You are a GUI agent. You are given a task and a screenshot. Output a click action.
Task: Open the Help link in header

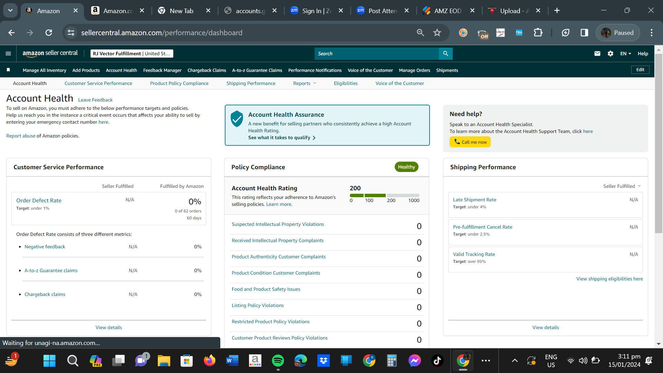click(643, 54)
